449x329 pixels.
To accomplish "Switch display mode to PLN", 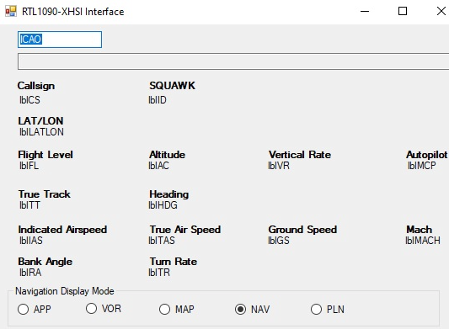I will tap(328, 310).
